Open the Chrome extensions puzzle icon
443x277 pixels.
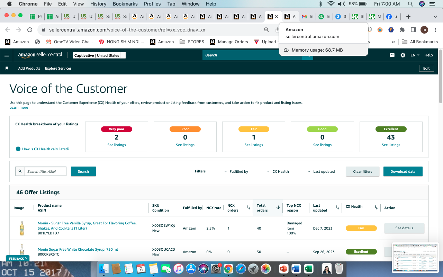pyautogui.click(x=402, y=30)
